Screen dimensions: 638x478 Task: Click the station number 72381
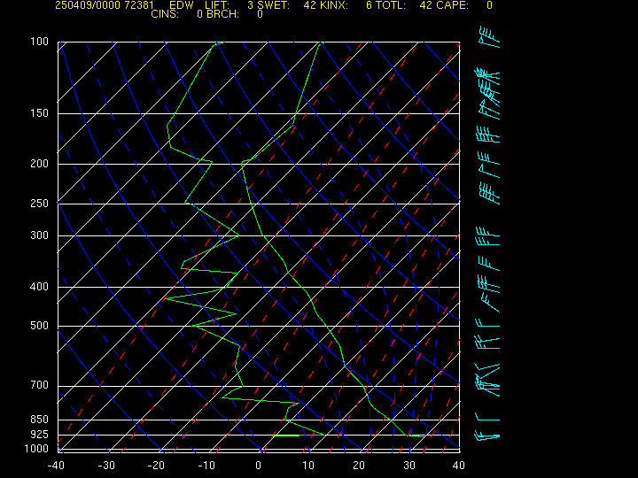pos(140,5)
